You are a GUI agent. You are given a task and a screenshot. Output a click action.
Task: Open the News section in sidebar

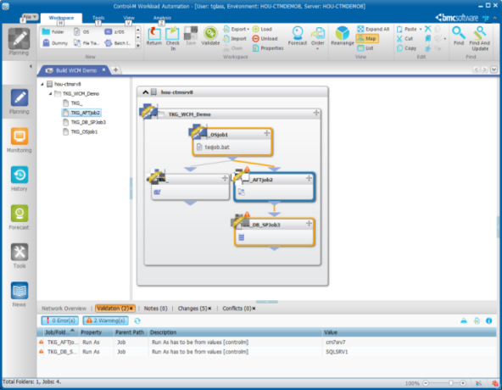[x=20, y=294]
